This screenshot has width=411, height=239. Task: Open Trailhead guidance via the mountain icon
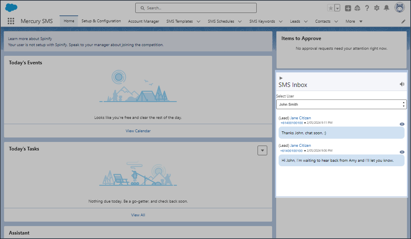coord(357,8)
